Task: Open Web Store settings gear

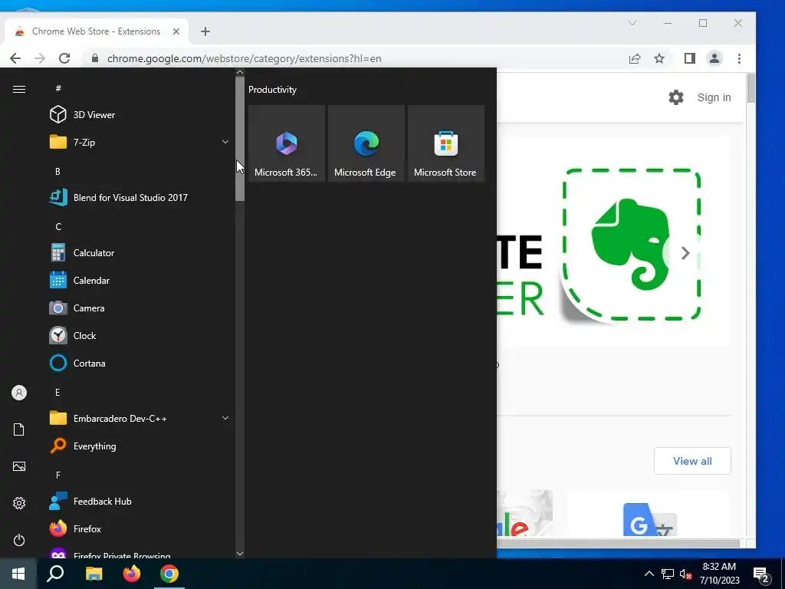Action: click(x=676, y=97)
